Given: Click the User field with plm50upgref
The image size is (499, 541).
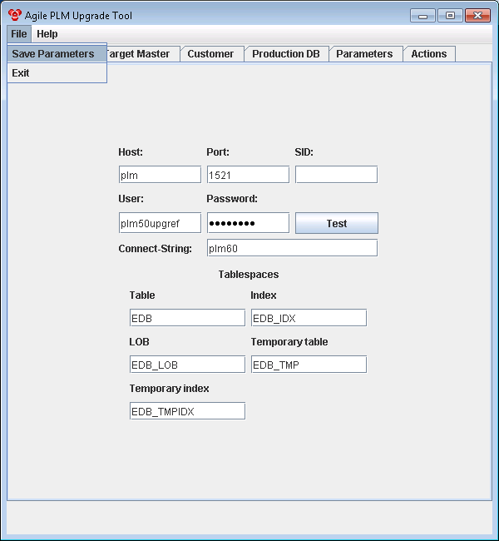Looking at the screenshot, I should pos(160,223).
